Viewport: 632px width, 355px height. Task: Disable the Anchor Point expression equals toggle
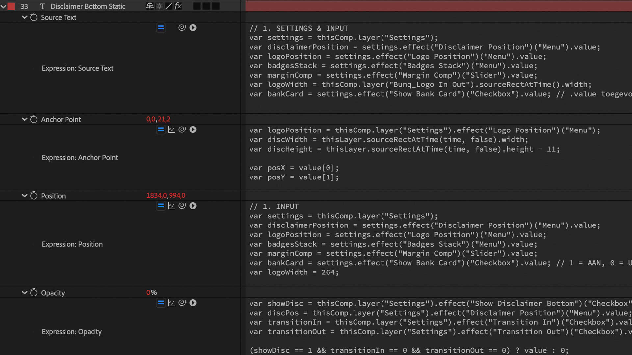pos(161,130)
